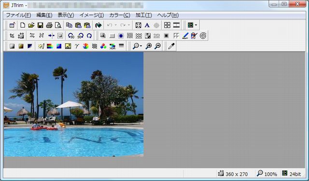Click the magic sparkle auto-adjust icon

41,46
